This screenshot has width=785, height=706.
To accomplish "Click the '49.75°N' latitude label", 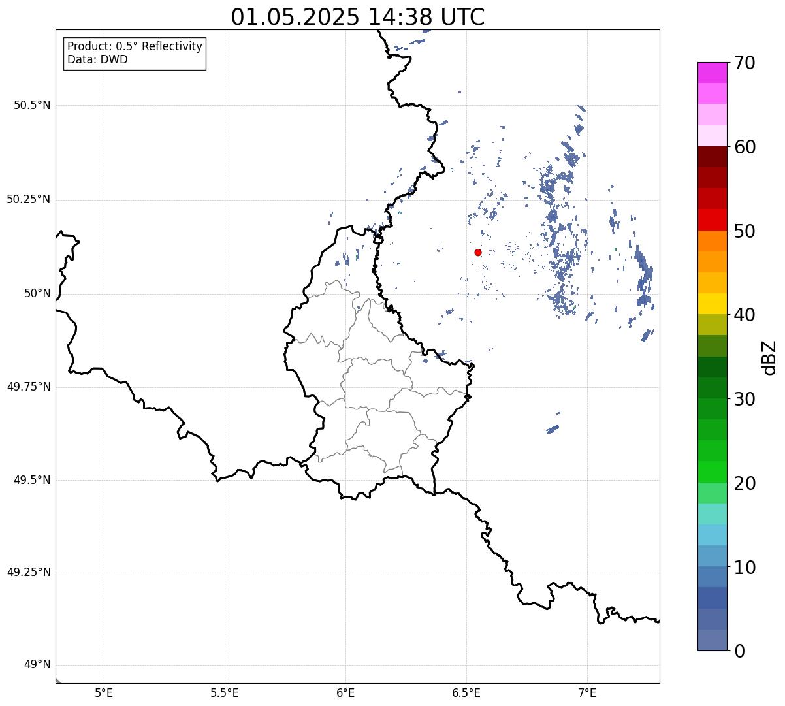I will pos(28,387).
